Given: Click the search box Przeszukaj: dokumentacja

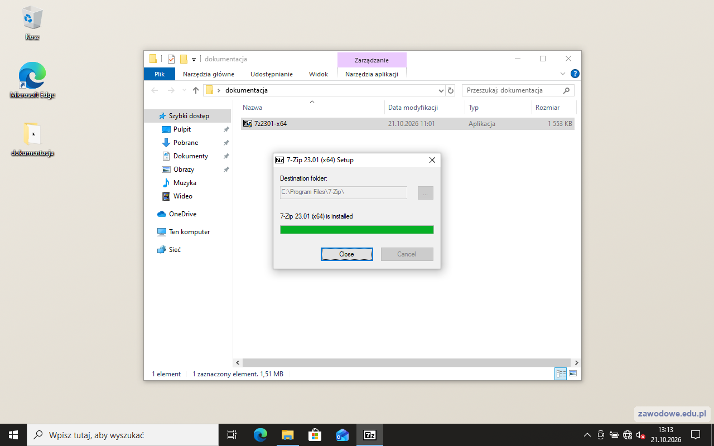Looking at the screenshot, I should coord(518,90).
